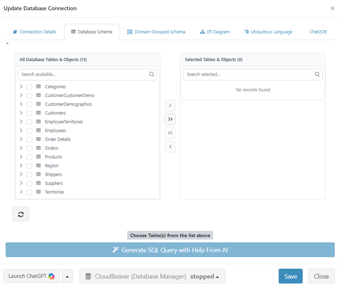The image size is (340, 287).
Task: Tick the Employees table checkbox
Action: (29, 131)
